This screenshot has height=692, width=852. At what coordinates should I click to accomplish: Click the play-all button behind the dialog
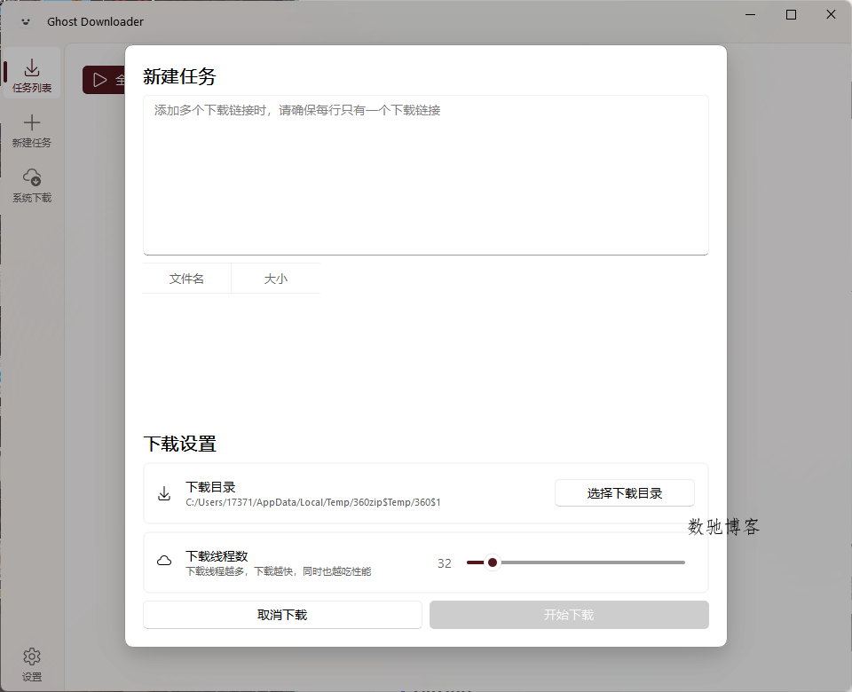(x=104, y=80)
